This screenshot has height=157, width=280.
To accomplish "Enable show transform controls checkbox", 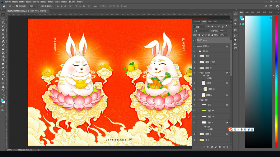I will [x=40, y=6].
